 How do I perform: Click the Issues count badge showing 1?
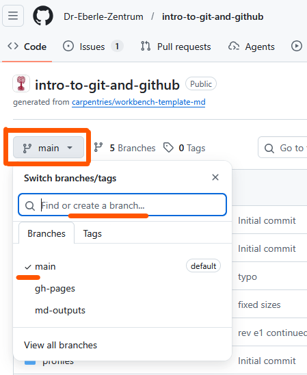point(117,46)
